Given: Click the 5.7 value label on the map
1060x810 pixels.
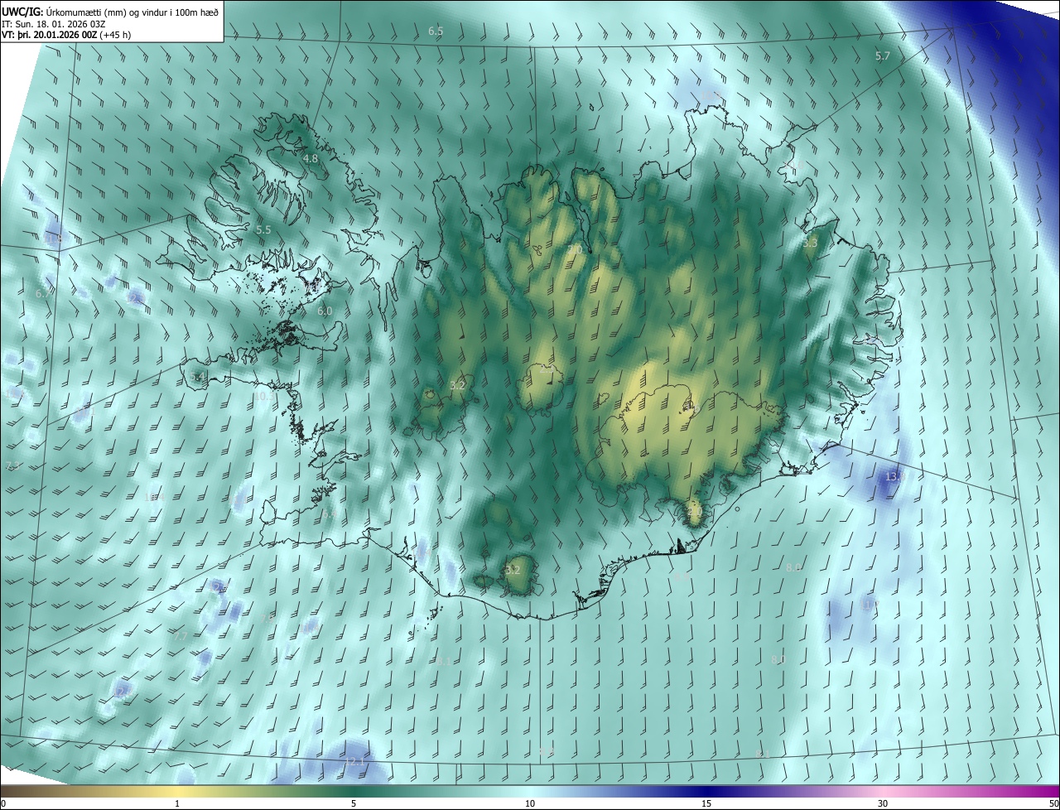Looking at the screenshot, I should [x=883, y=55].
